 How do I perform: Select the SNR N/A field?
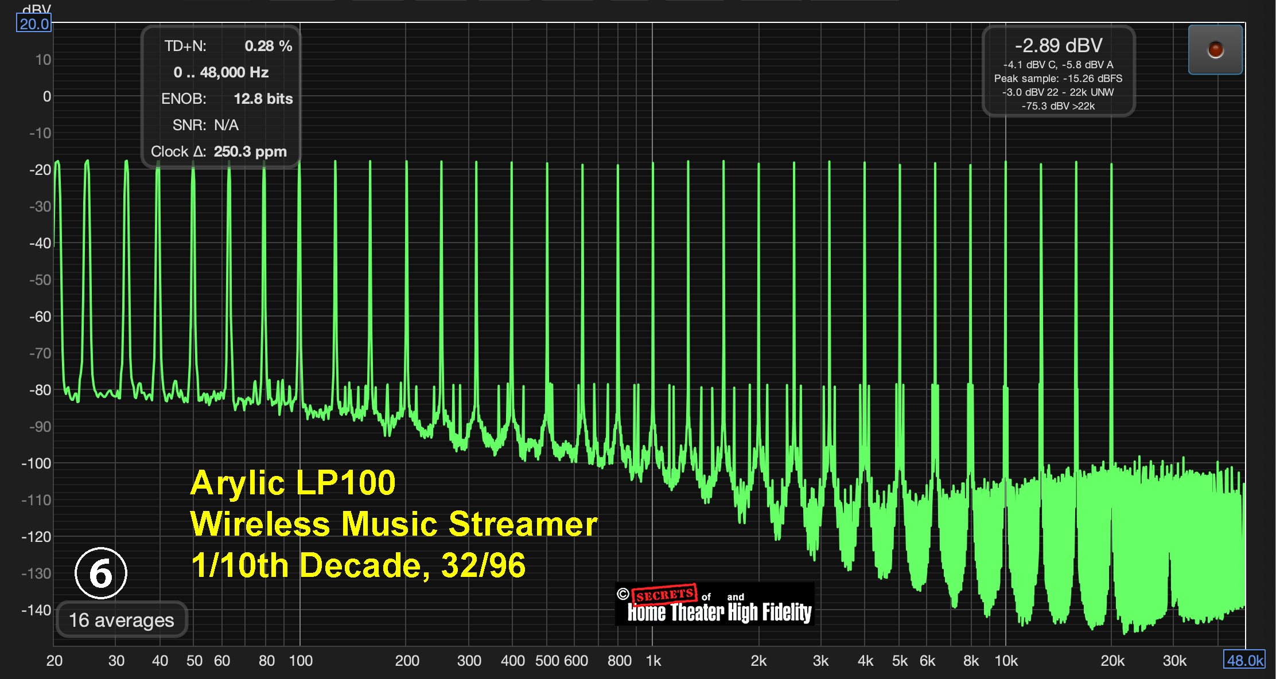click(x=206, y=124)
